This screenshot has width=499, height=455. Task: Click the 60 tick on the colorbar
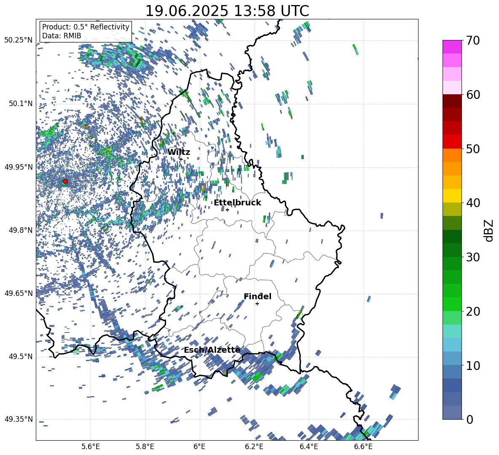click(473, 95)
